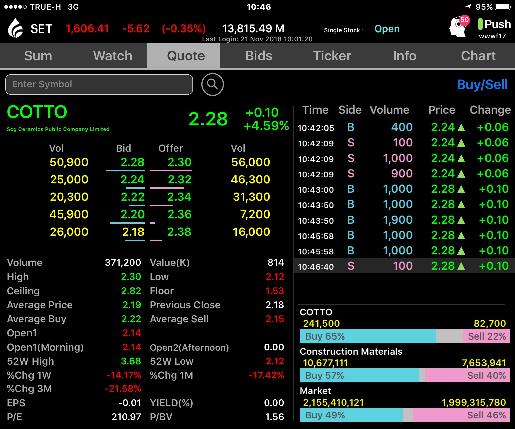Tap the Single Stock Open status
The width and height of the screenshot is (515, 429).
[387, 29]
